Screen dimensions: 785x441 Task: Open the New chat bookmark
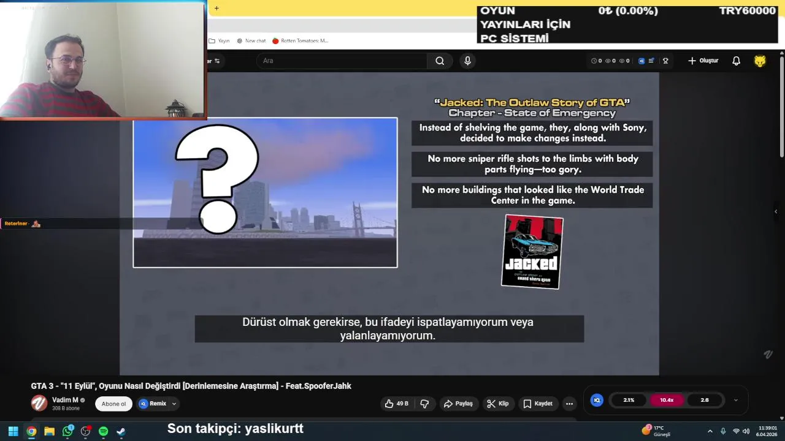(x=251, y=41)
